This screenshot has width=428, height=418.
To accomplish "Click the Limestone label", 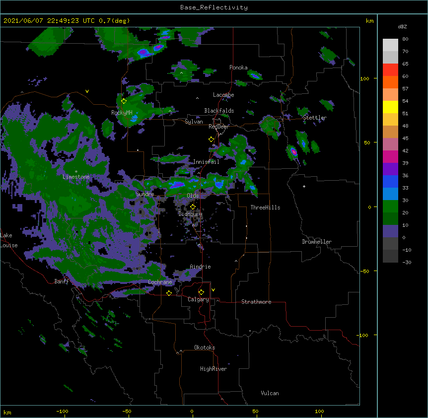I will coord(76,177).
